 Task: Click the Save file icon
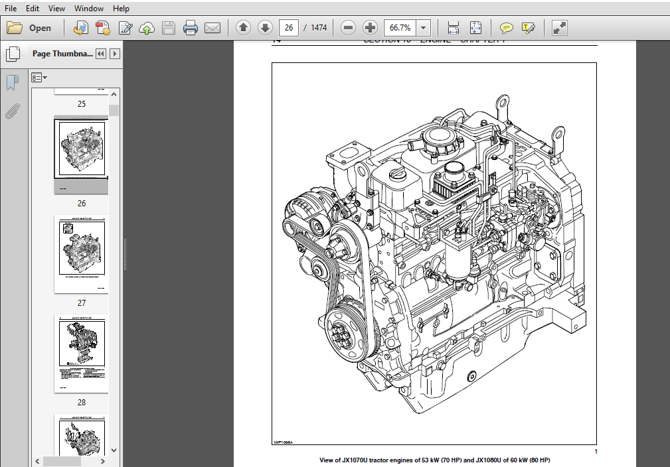pyautogui.click(x=169, y=28)
